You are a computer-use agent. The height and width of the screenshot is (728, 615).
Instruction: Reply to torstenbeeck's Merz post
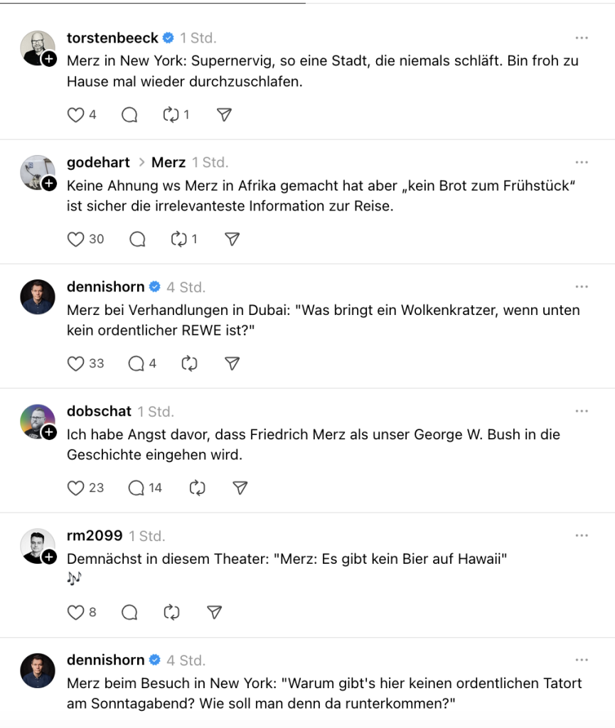point(129,114)
